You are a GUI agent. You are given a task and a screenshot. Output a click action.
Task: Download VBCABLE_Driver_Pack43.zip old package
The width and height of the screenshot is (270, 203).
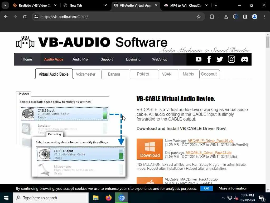tap(209, 153)
